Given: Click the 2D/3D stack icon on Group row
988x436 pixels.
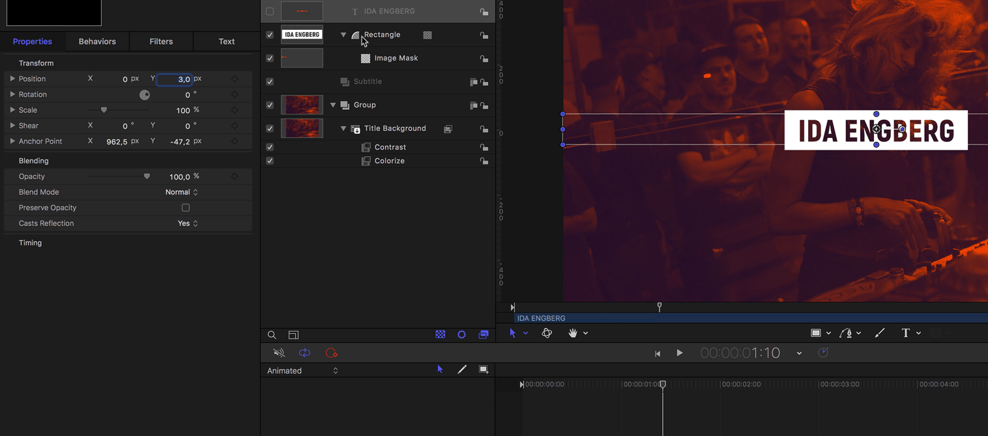Looking at the screenshot, I should pos(474,105).
